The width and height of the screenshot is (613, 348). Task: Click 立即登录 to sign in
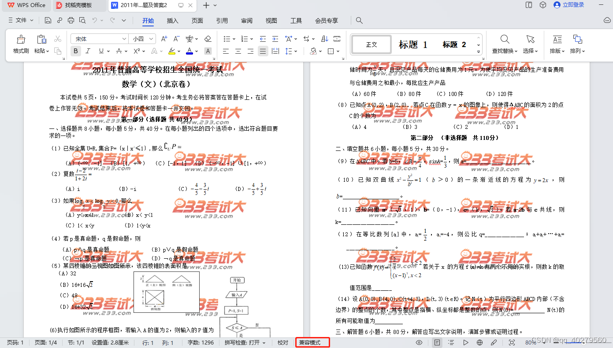[x=572, y=5]
